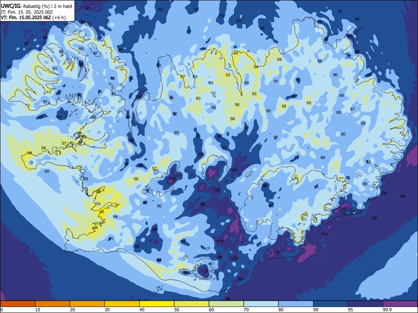Select the 90–95 dark blue legend swatch
Screen dimensions: 418x313
(331, 304)
